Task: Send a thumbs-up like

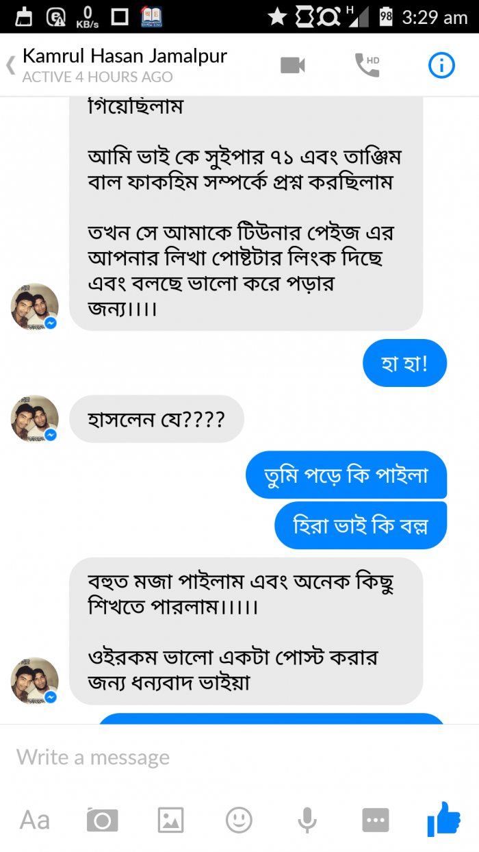Action: 443,819
